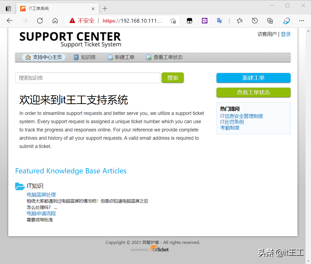Select the IT工单系统 browser tab
This screenshot has height=264, width=311.
coord(58,9)
